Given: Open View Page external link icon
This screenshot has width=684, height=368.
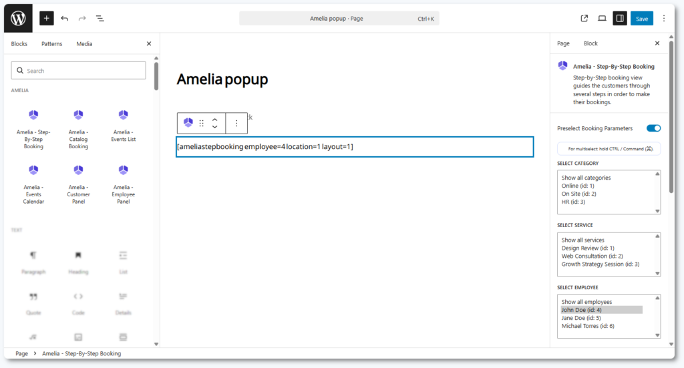Looking at the screenshot, I should [x=584, y=19].
